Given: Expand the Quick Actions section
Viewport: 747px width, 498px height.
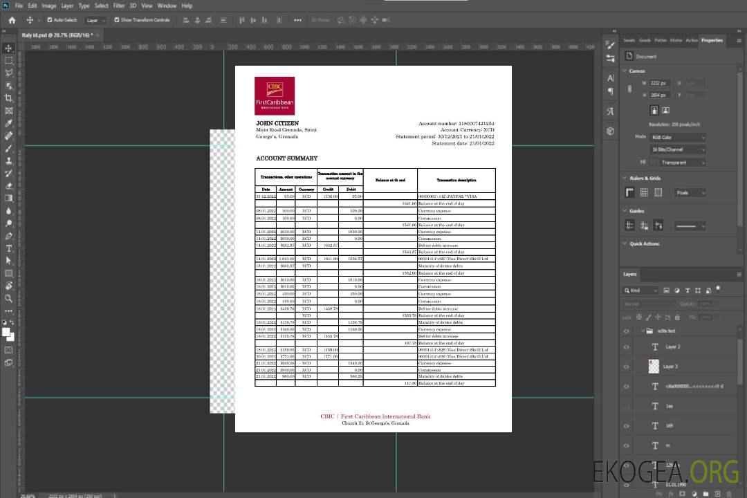Looking at the screenshot, I should coord(625,243).
